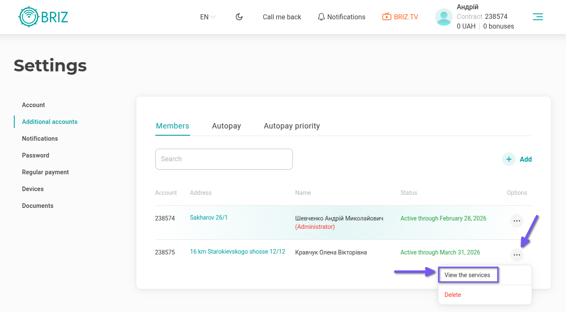Open BRIZ.TV from the header
Screen dimensions: 566x312
coord(400,17)
